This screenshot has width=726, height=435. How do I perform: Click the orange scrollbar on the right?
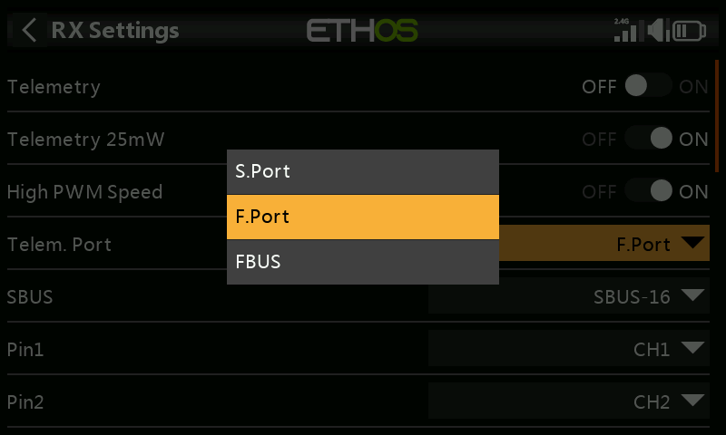[x=717, y=116]
